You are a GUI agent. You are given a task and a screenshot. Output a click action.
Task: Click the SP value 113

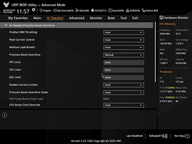tap(161, 82)
